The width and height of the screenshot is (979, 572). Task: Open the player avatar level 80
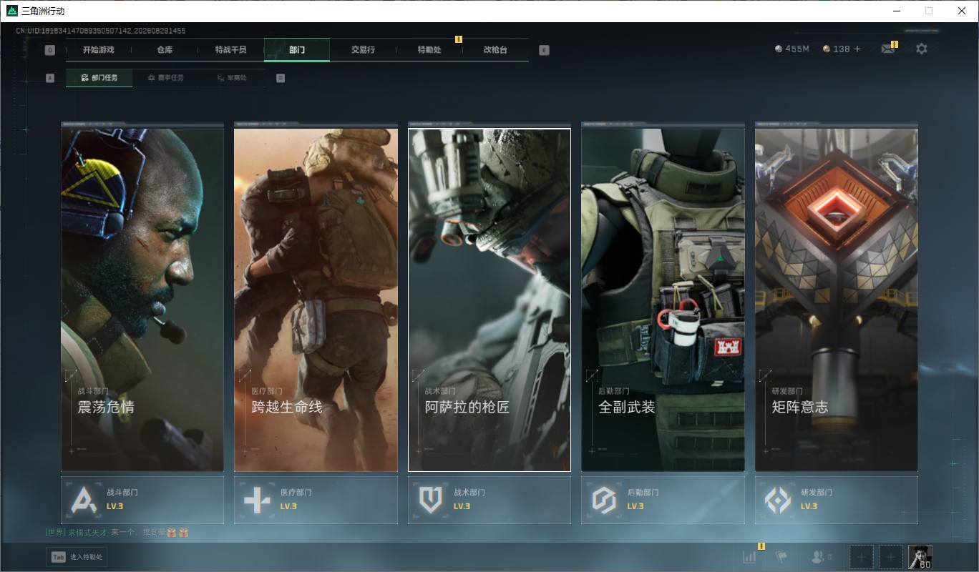tap(920, 557)
